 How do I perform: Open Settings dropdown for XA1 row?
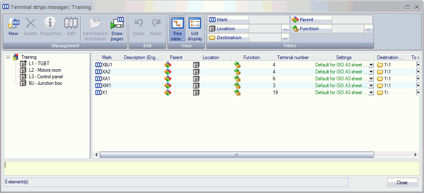point(371,79)
